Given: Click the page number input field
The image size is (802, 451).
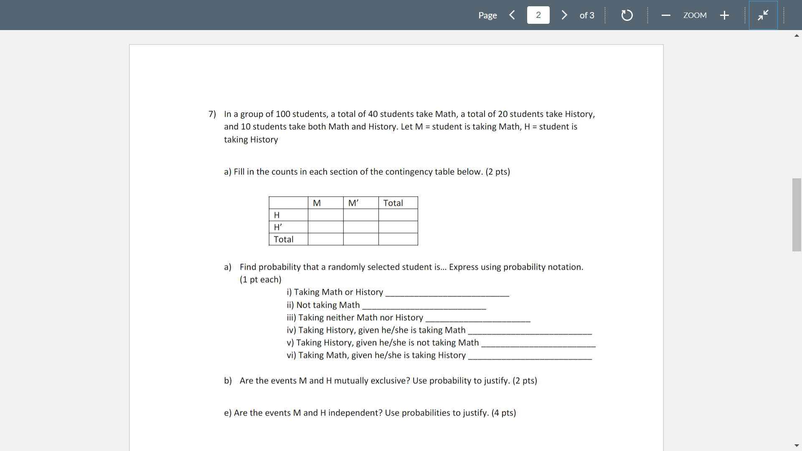Looking at the screenshot, I should point(538,15).
